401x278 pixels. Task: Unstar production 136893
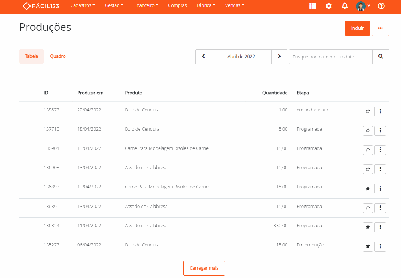368,188
